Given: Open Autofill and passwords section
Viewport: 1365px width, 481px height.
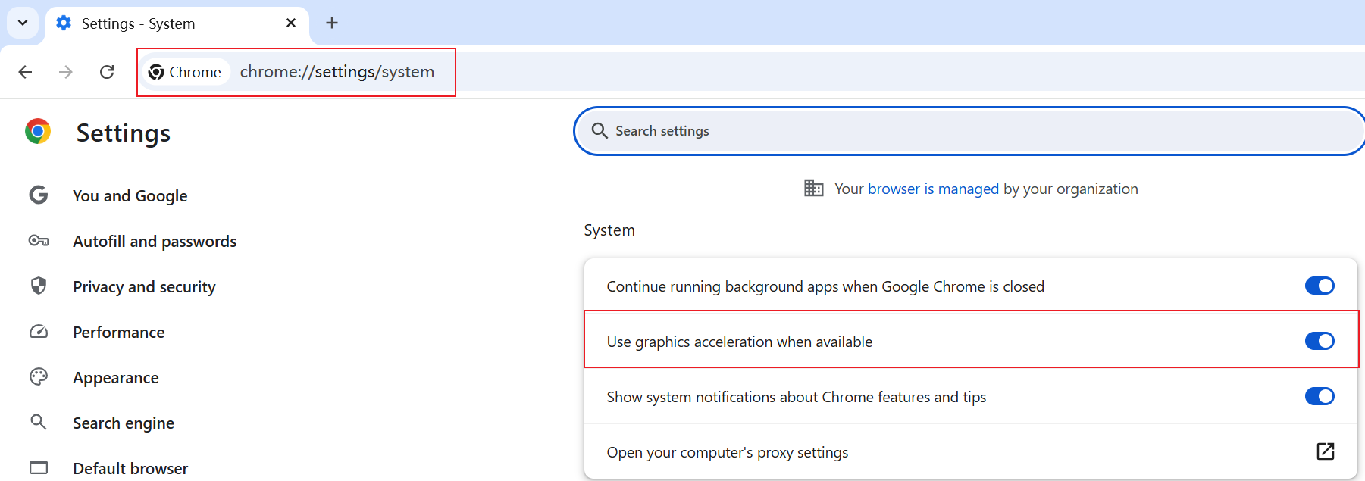Looking at the screenshot, I should click(155, 242).
